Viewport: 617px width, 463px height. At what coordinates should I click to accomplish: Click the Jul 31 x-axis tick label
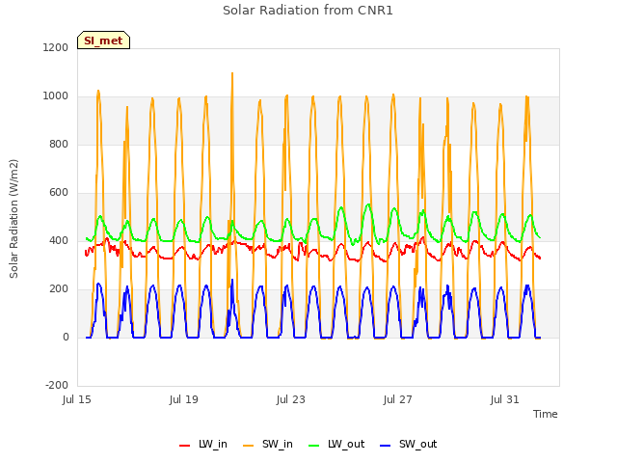(x=505, y=400)
